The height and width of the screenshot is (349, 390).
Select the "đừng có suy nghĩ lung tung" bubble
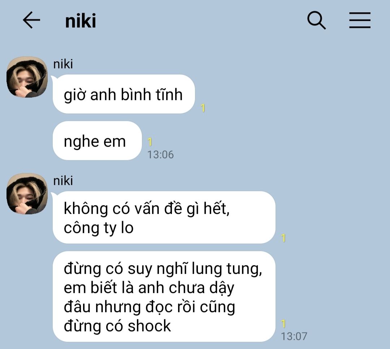coord(164,297)
